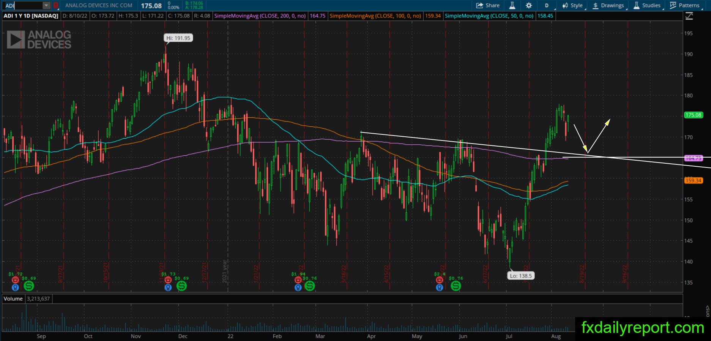This screenshot has height=341, width=711.
Task: Click the A: 178.28 ask quote
Action: click(x=194, y=8)
